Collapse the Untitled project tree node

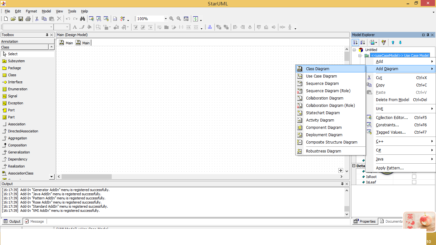point(354,50)
